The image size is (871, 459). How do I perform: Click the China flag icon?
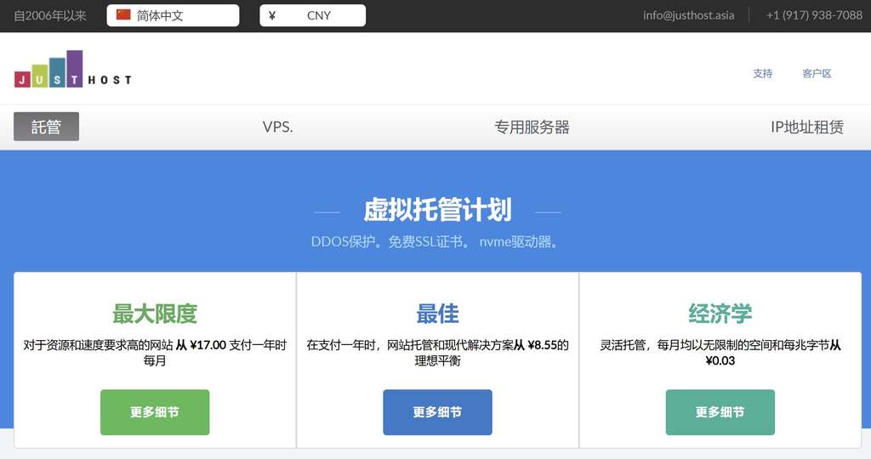(x=123, y=15)
